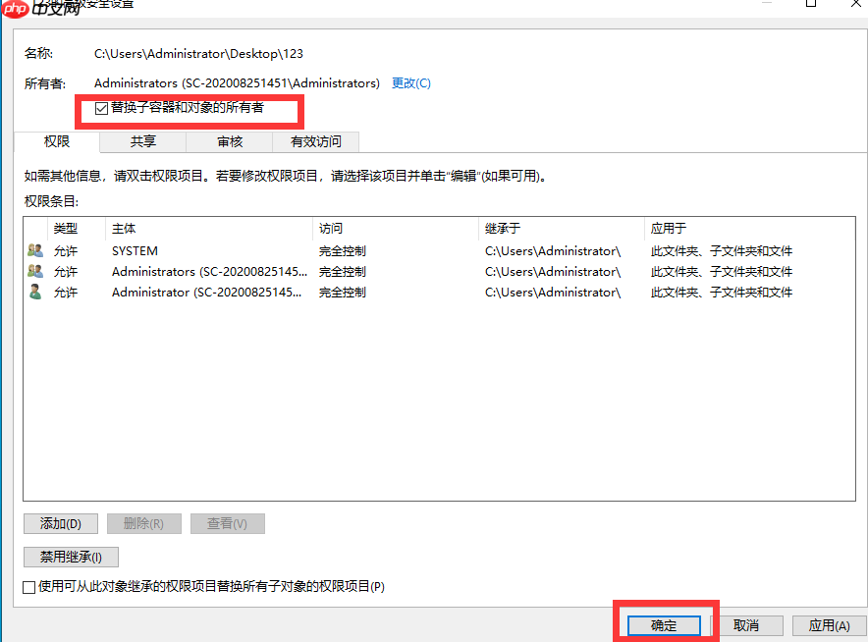868x642 pixels.
Task: Click the PHP中文网 logo icon
Action: (x=14, y=8)
